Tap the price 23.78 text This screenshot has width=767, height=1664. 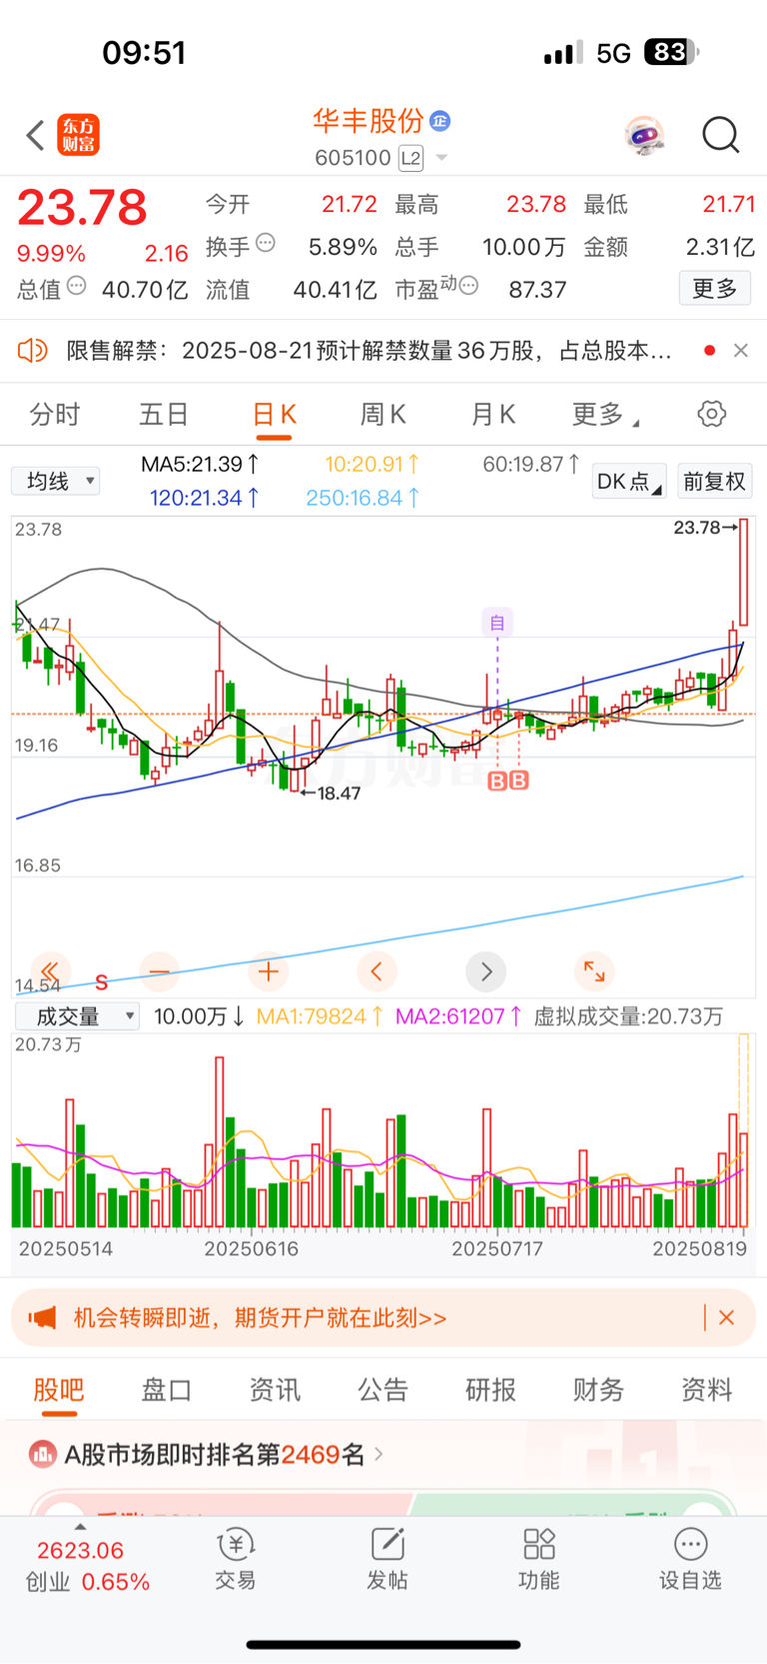click(82, 208)
